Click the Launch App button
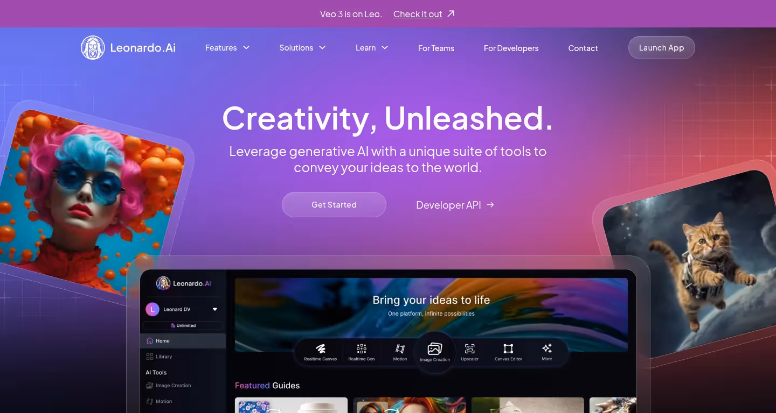 (x=661, y=47)
